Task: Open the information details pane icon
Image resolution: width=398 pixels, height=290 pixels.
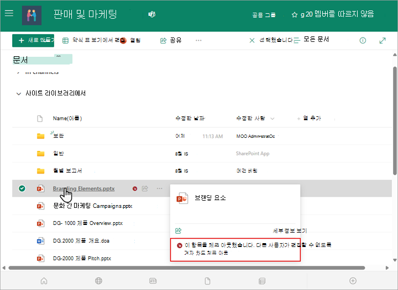Action: [363, 40]
